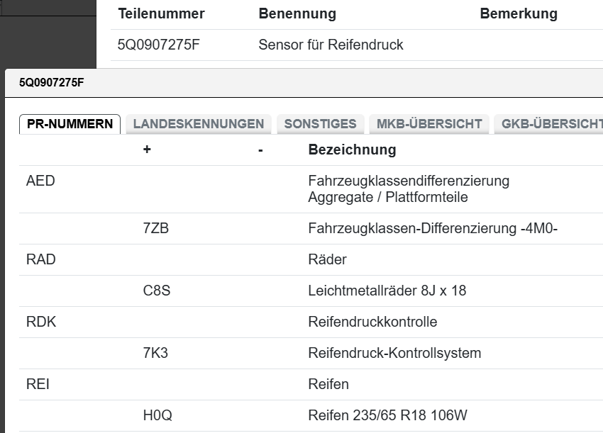Click the 7ZB PR number

[155, 229]
